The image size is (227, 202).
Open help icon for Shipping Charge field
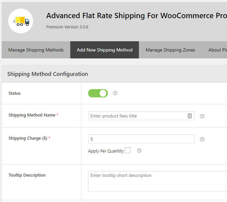(x=202, y=139)
